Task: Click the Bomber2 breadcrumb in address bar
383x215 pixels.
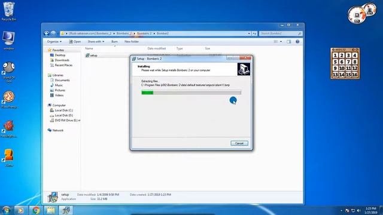Action: click(163, 33)
